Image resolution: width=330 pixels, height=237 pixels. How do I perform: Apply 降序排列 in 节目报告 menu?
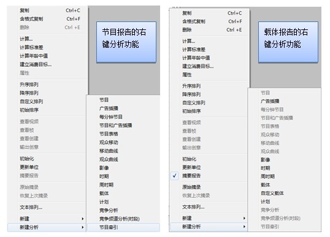click(29, 93)
